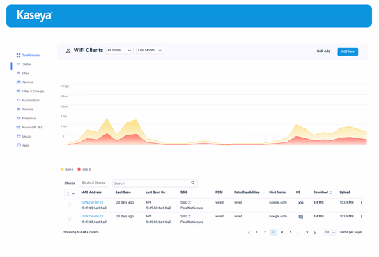379x257 pixels.
Task: Click the Automation sidebar icon
Action: pos(18,100)
